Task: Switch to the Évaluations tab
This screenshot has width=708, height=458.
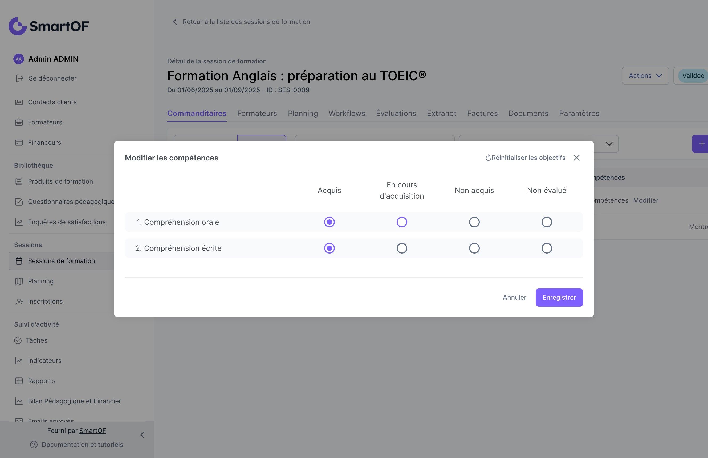Action: click(396, 113)
